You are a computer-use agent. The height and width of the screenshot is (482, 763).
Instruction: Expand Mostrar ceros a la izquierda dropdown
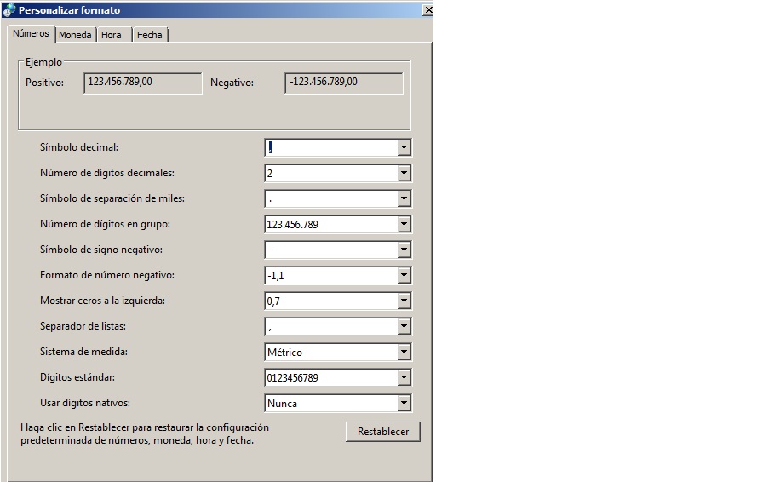[x=404, y=301]
